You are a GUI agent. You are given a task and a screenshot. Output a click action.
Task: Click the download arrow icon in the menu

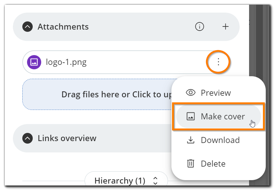(191, 140)
